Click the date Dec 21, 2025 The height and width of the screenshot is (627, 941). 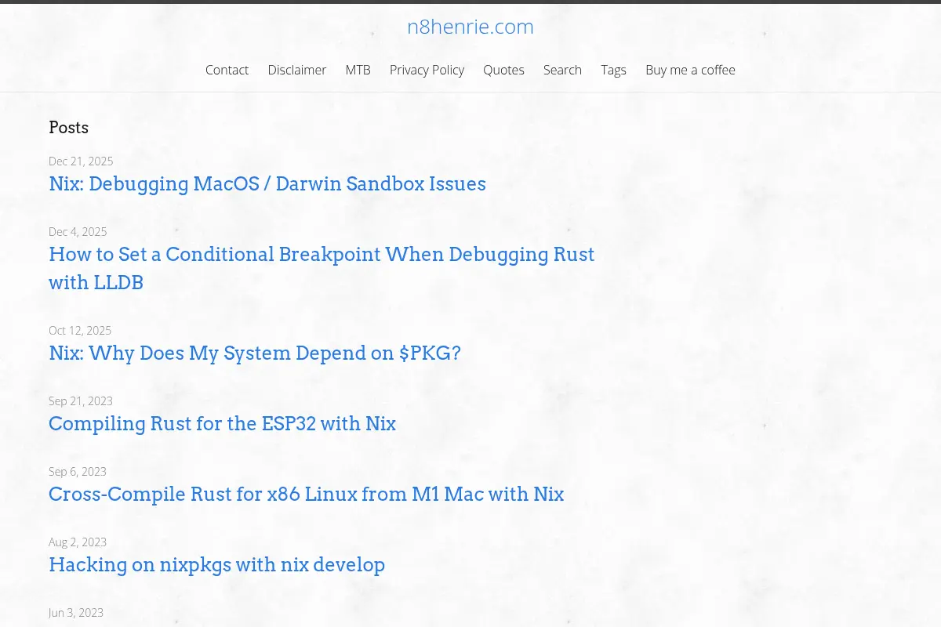pos(81,161)
